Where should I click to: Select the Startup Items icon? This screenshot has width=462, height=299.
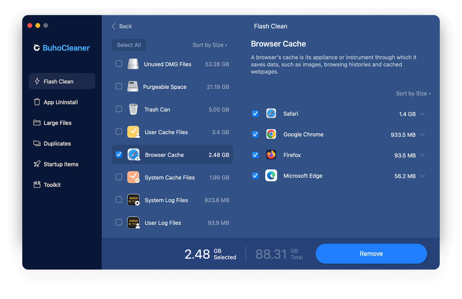click(37, 164)
